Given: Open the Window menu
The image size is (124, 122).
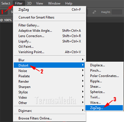Looking at the screenshot, I should pyautogui.click(x=54, y=3).
